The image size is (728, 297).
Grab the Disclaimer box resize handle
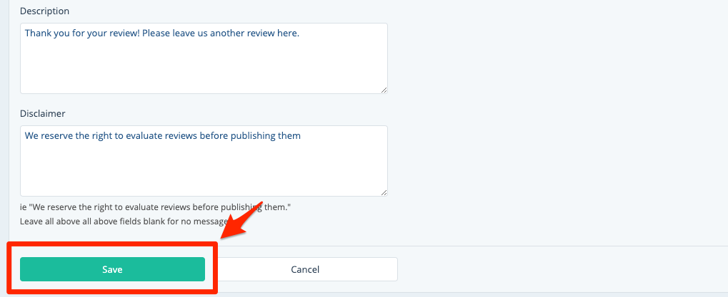pyautogui.click(x=384, y=192)
